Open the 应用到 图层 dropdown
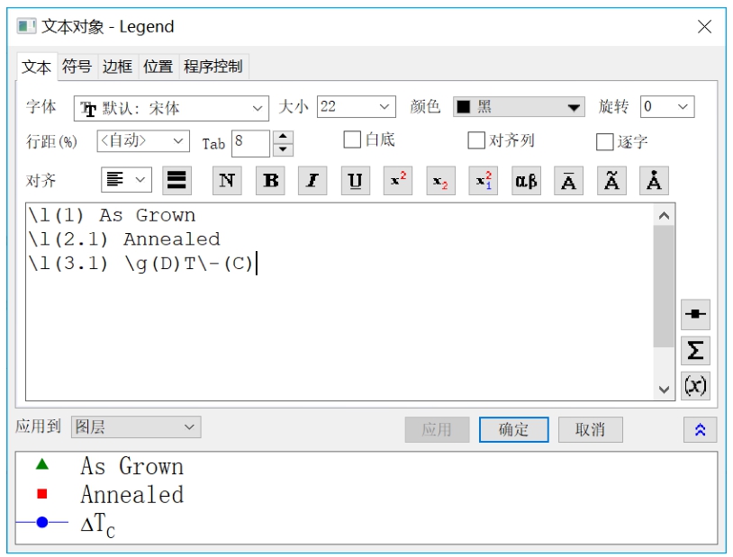Image resolution: width=733 pixels, height=557 pixels. (x=136, y=427)
